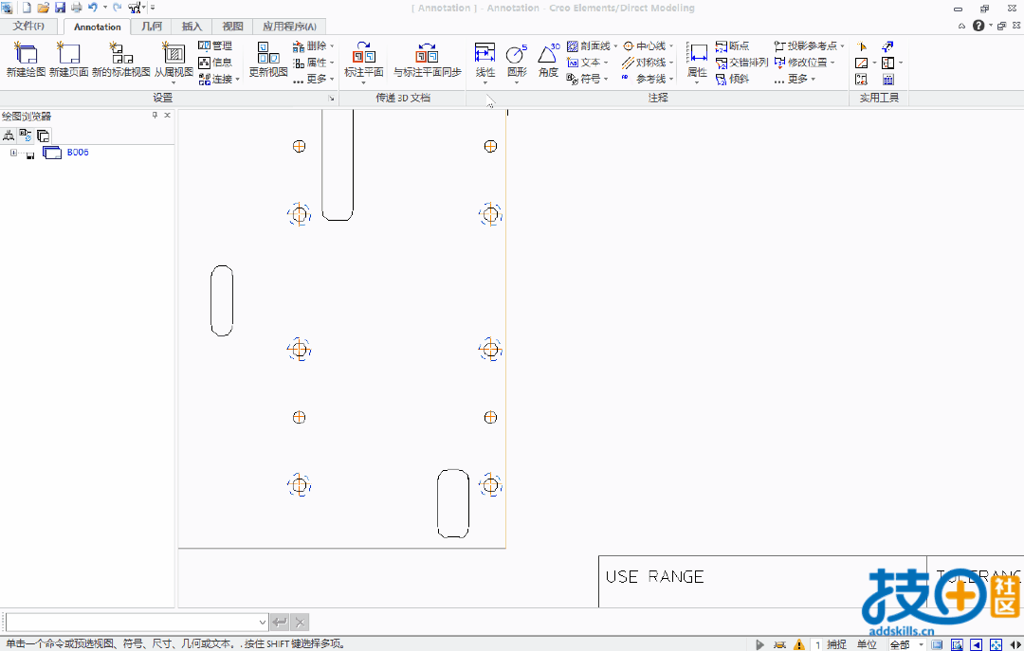Image resolution: width=1024 pixels, height=651 pixels.
Task: Toggle the middle view-mode icon in drawing browser
Action: tap(26, 136)
